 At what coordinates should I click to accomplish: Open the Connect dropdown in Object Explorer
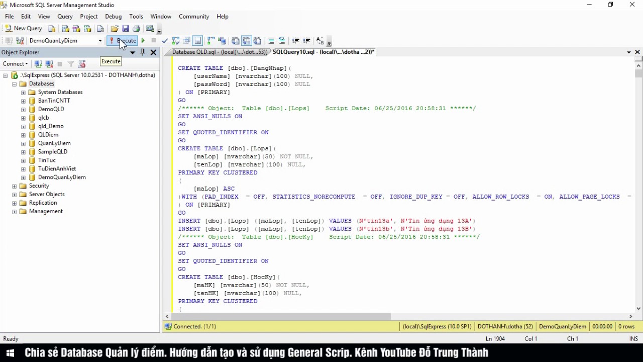click(x=15, y=64)
